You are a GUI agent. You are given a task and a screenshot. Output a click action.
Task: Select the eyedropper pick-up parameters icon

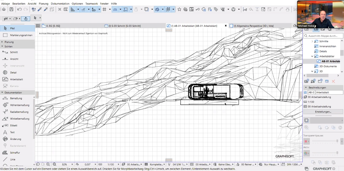click(x=40, y=9)
